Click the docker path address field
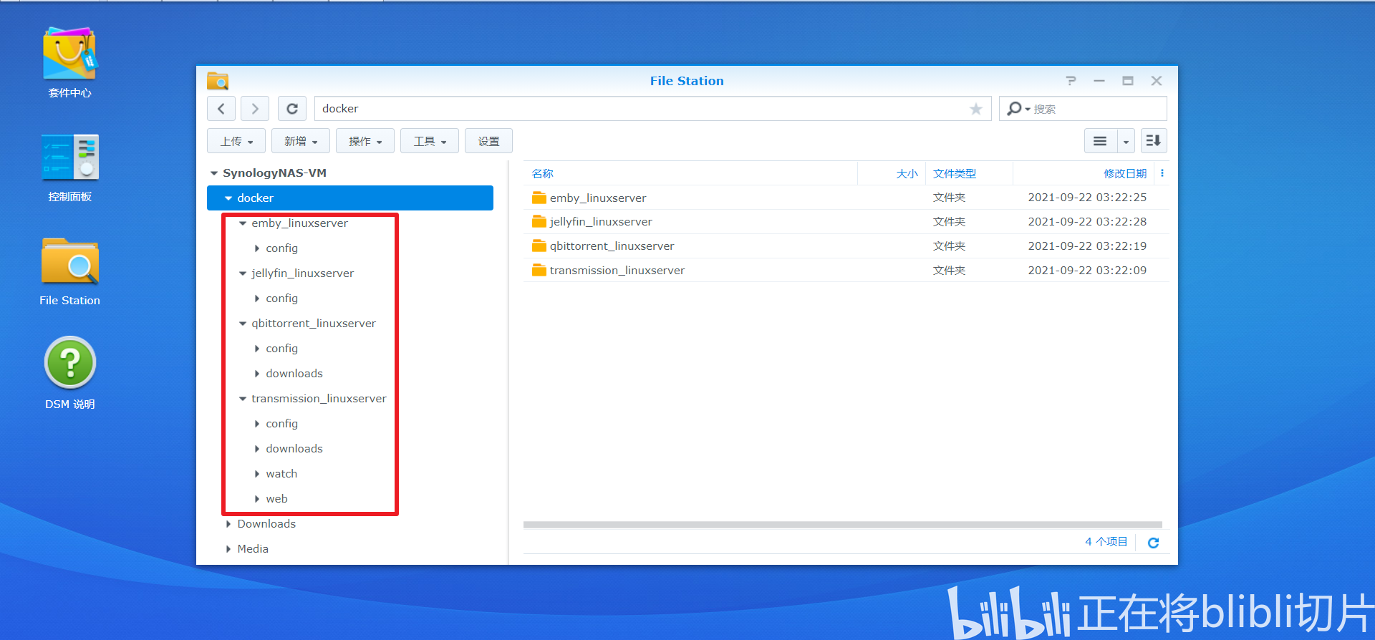 coord(652,109)
